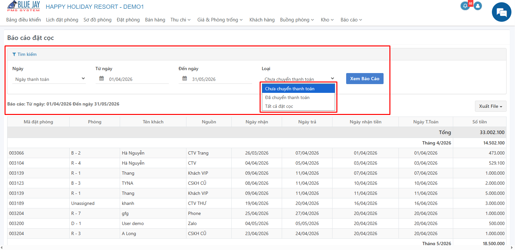The image size is (515, 250).
Task: Click source CTV Trang
Action: point(198,153)
